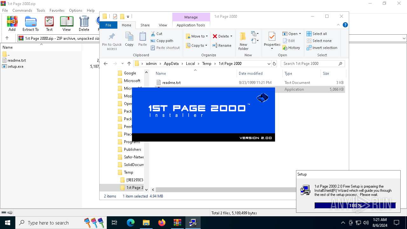This screenshot has width=407, height=229.
Task: Click Paste shortcut in Clipboard group
Action: pos(165,48)
